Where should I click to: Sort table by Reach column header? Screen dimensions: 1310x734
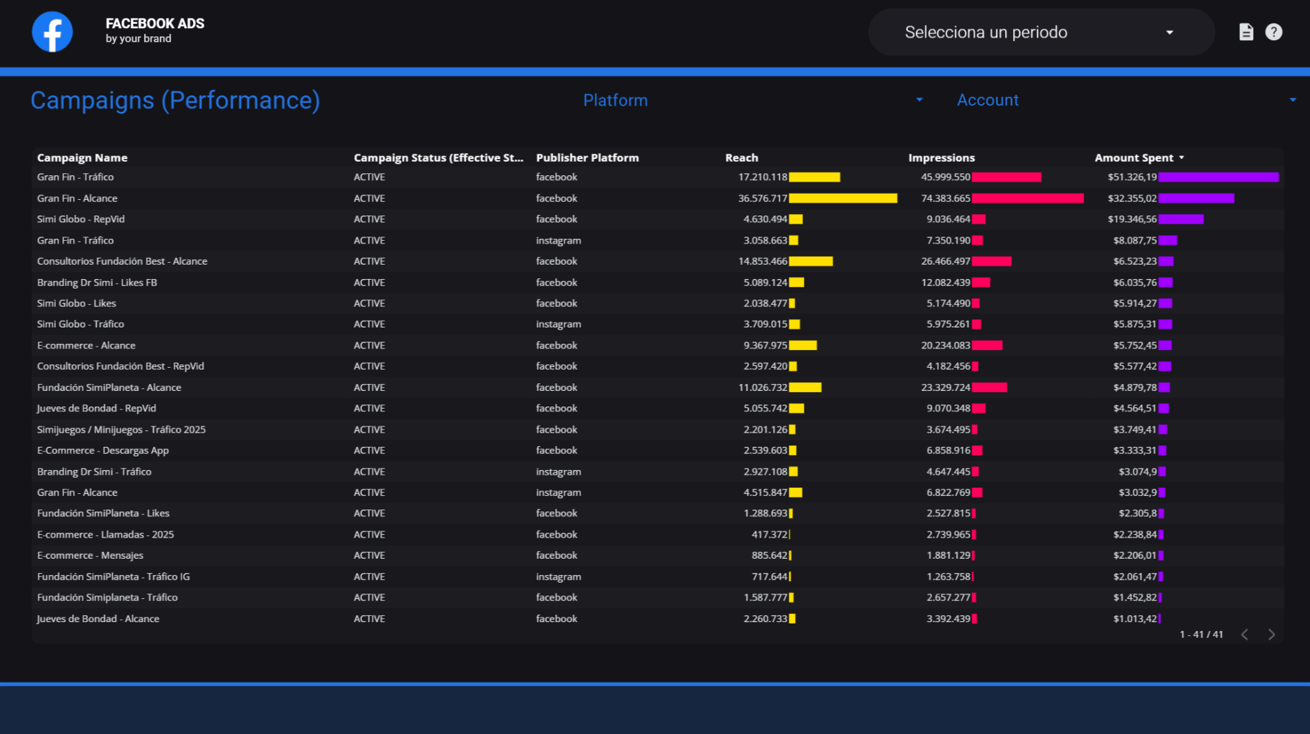pyautogui.click(x=742, y=158)
